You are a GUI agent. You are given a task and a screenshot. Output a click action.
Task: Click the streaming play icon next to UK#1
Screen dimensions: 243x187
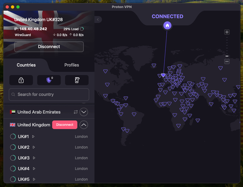[33, 137]
